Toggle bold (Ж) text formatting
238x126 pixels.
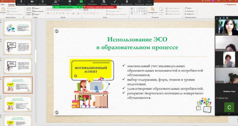(48, 13)
